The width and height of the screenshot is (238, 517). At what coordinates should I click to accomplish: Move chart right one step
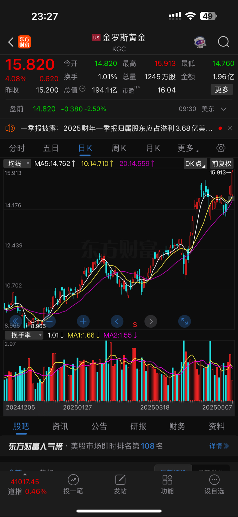click(151, 321)
